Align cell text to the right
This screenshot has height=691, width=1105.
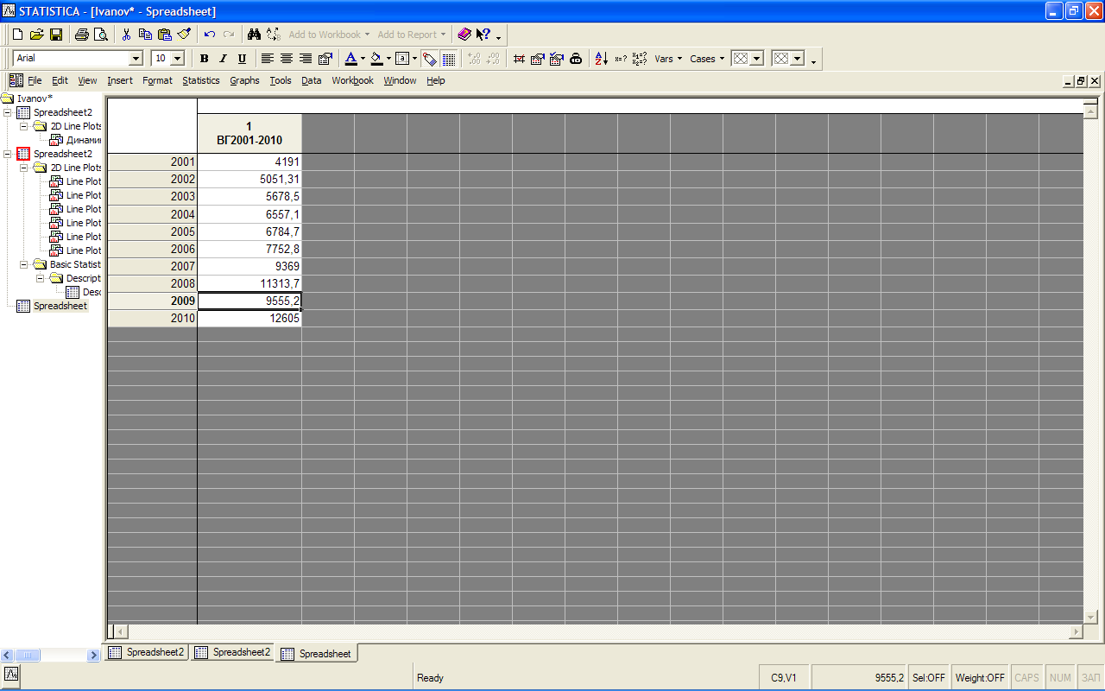tap(306, 59)
